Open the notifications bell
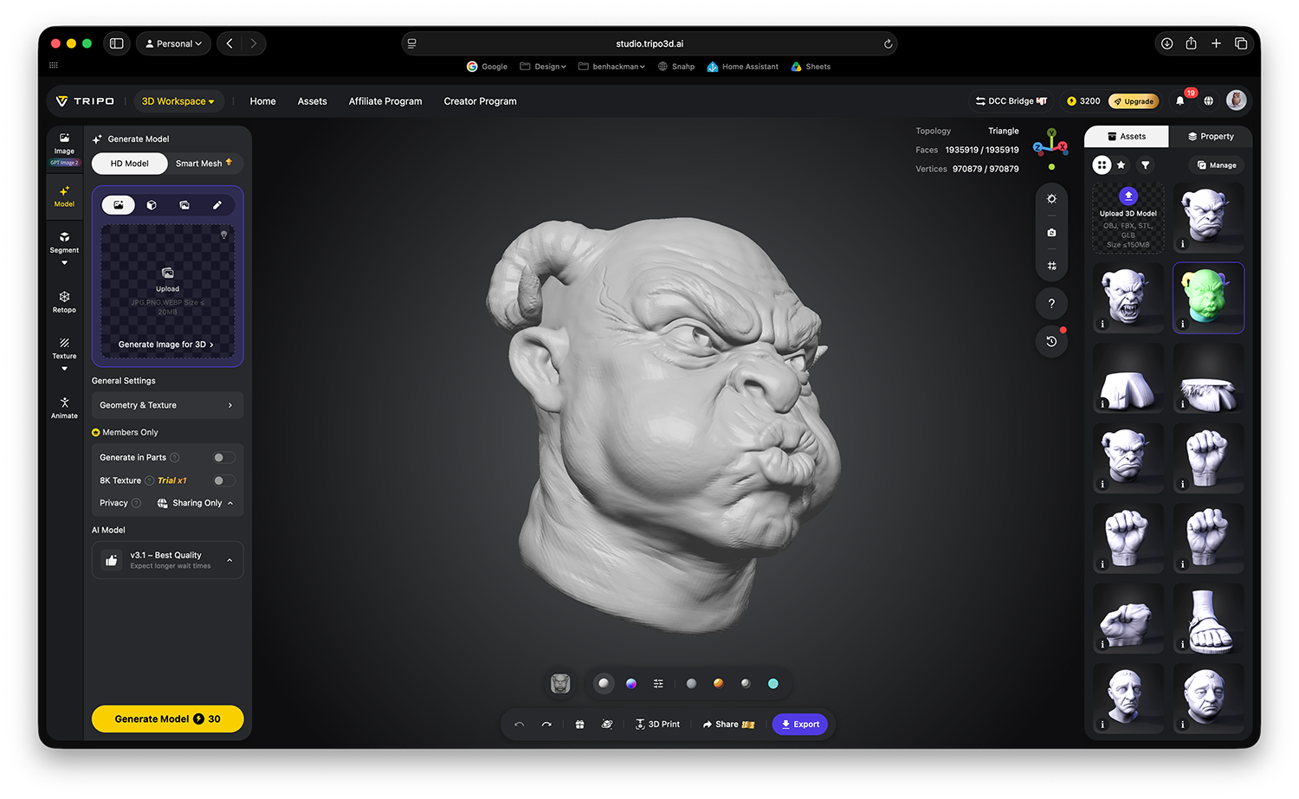 click(x=1180, y=101)
